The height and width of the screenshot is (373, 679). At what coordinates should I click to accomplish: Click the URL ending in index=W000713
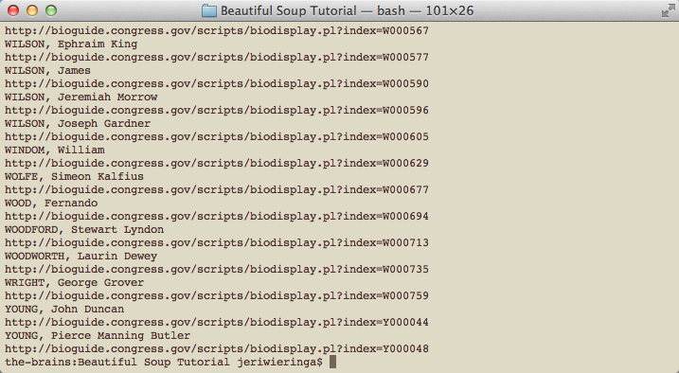pyautogui.click(x=217, y=242)
